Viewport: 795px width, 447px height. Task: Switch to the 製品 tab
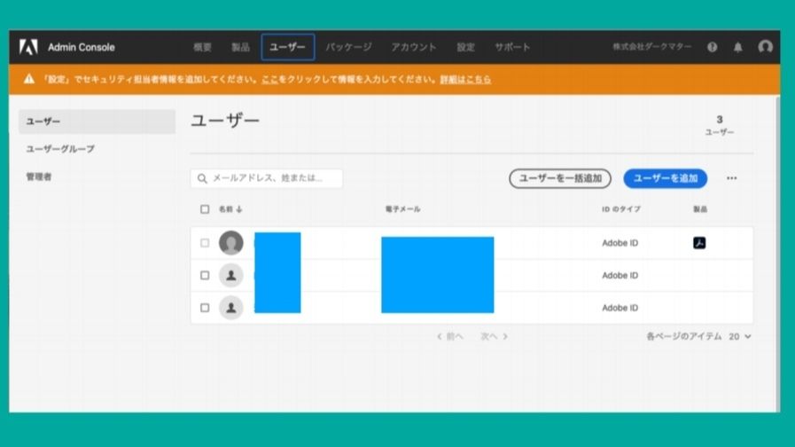click(240, 47)
